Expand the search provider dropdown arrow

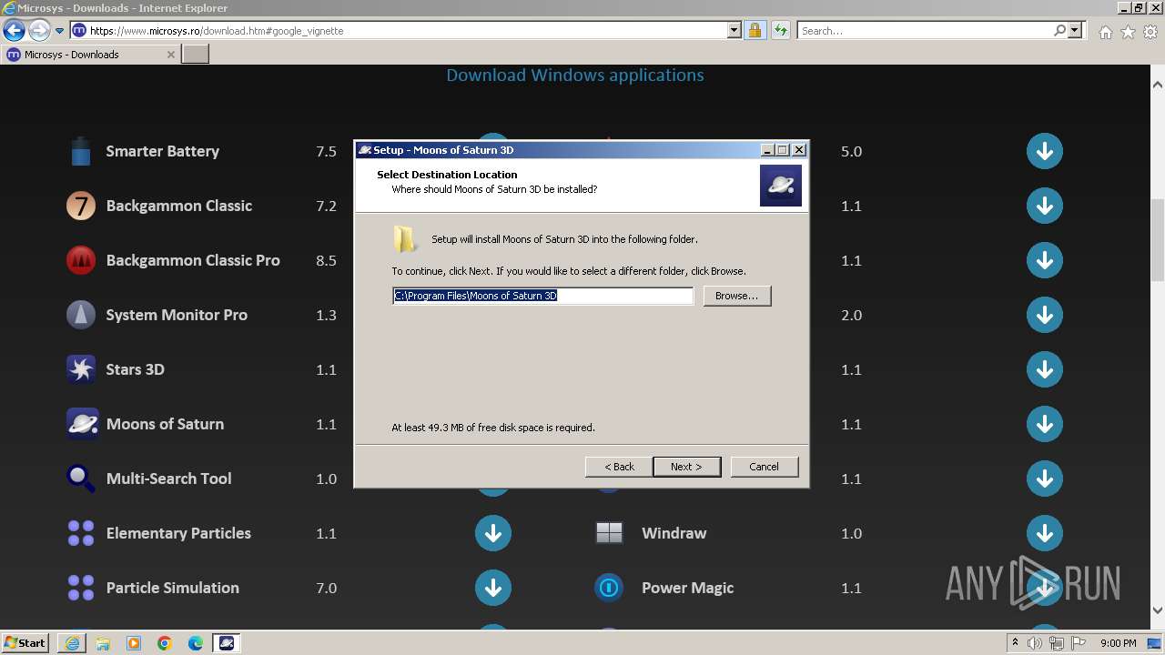click(1075, 30)
